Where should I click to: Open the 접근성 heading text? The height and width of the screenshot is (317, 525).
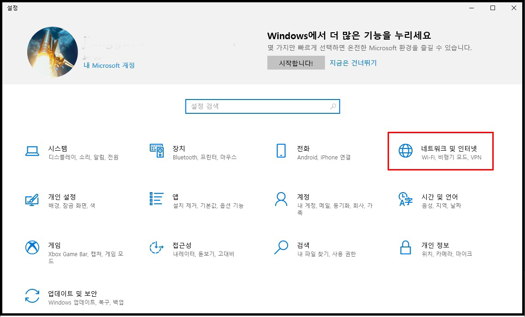(x=182, y=246)
